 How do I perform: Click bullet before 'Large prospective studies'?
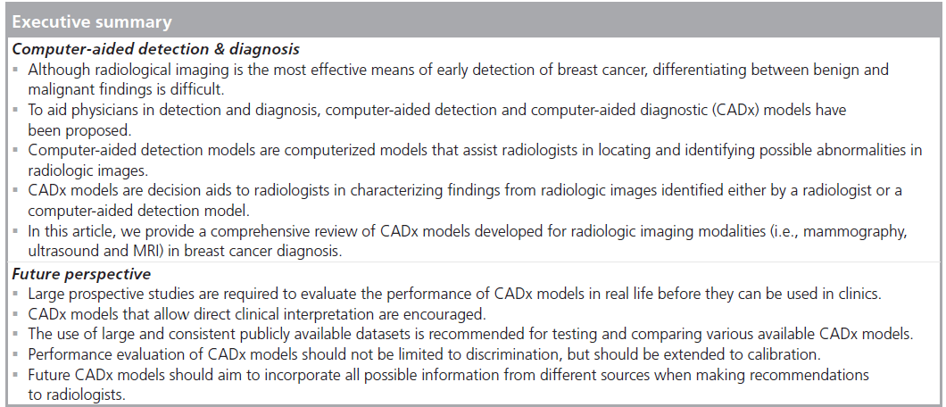tap(15, 295)
